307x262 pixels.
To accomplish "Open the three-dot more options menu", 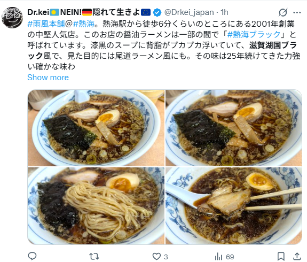I will (x=297, y=13).
